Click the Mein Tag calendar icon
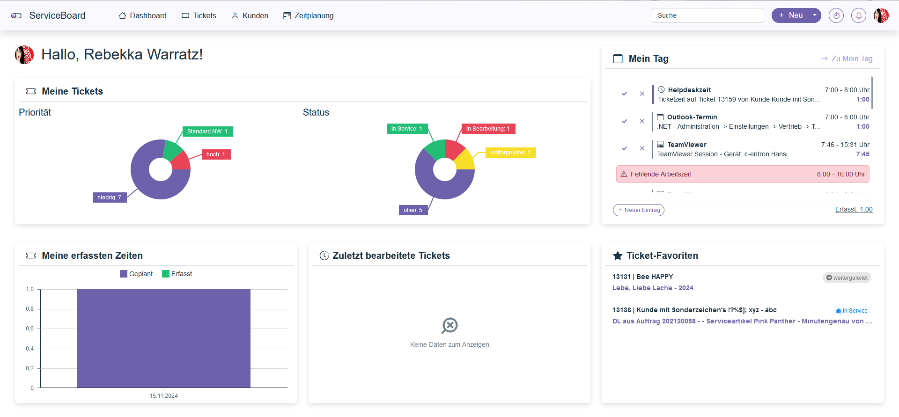This screenshot has width=899, height=417. [x=618, y=59]
